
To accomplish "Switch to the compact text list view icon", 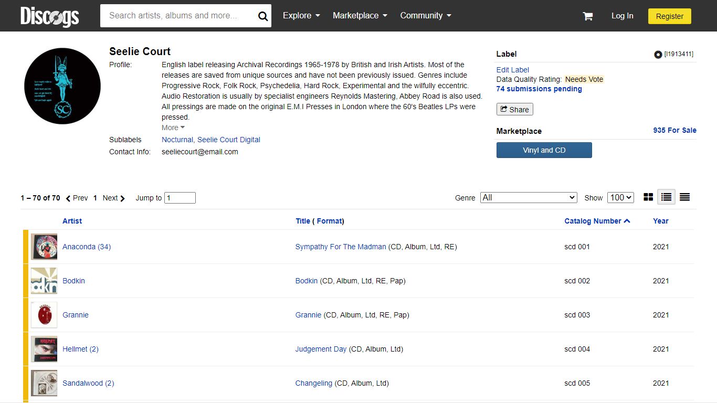I will click(x=684, y=197).
